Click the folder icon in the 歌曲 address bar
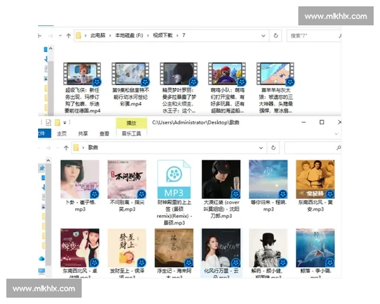 pyautogui.click(x=76, y=148)
